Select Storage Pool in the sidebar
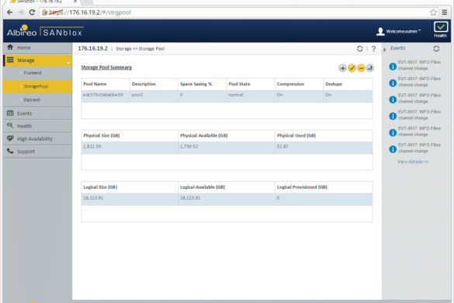 tap(37, 86)
